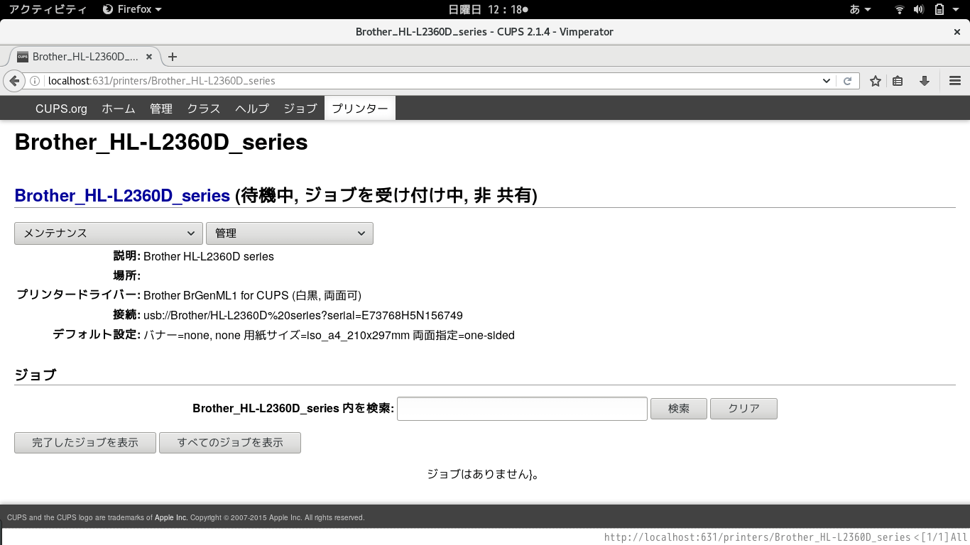Close the Vimperator window
This screenshot has height=545, width=970.
[957, 32]
